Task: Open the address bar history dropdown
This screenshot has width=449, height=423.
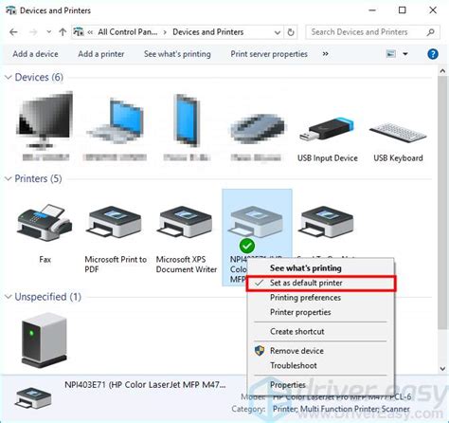Action: click(x=277, y=32)
